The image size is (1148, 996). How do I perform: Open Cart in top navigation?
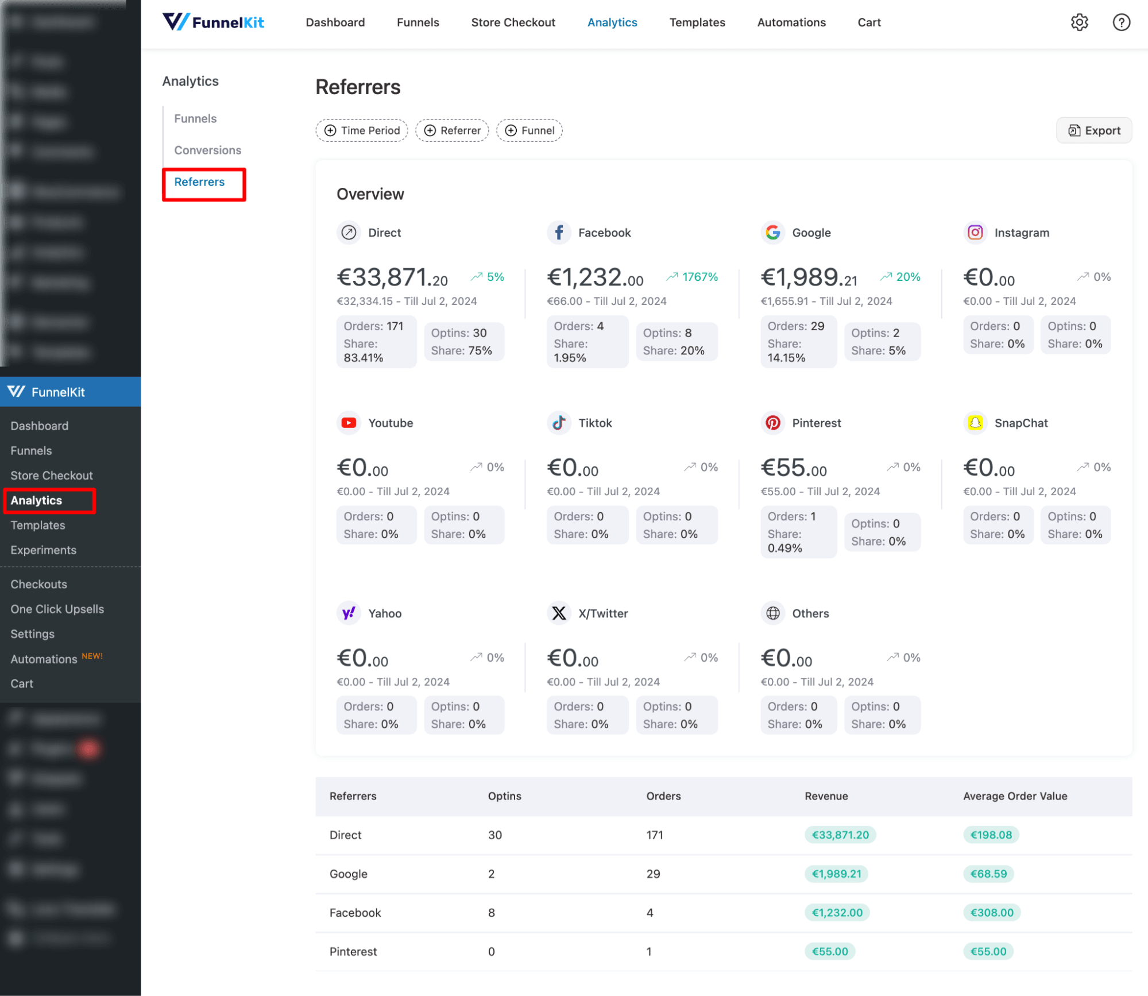869,22
